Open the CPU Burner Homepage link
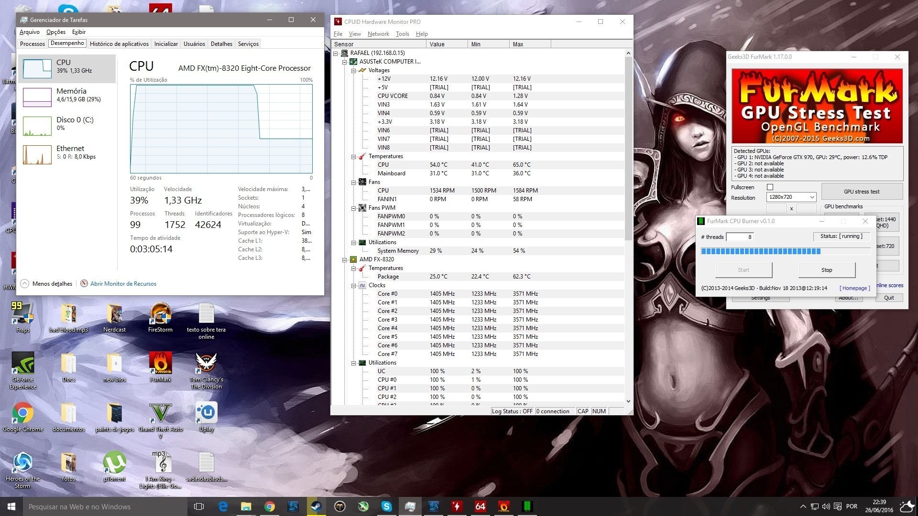Viewport: 918px width, 516px height. (854, 288)
